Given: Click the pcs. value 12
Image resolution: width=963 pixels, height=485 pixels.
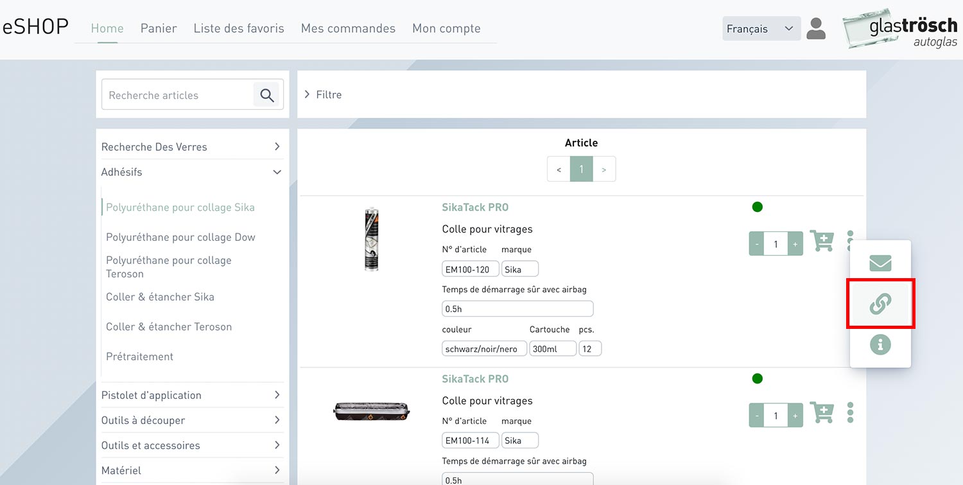Looking at the screenshot, I should point(590,349).
